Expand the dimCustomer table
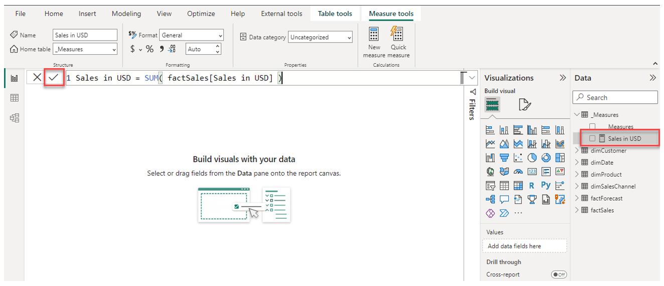The height and width of the screenshot is (286, 664). pos(577,151)
